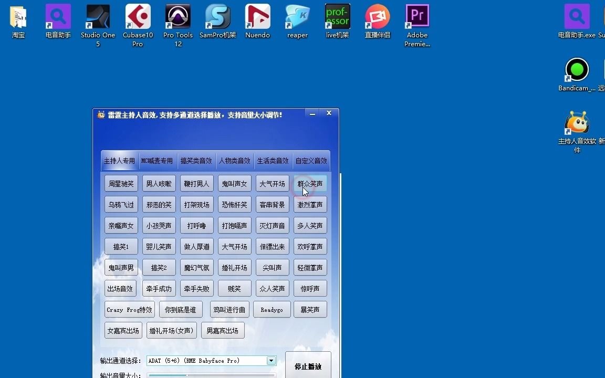605x378 pixels.
Task: Launch 直播伴侣 streaming companion
Action: [x=377, y=16]
